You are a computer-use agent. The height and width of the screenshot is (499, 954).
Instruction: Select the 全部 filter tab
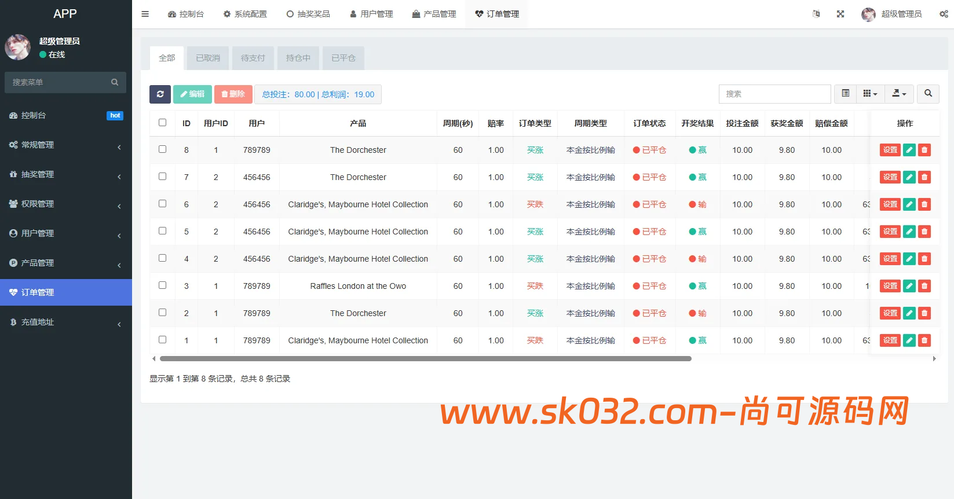(x=167, y=58)
